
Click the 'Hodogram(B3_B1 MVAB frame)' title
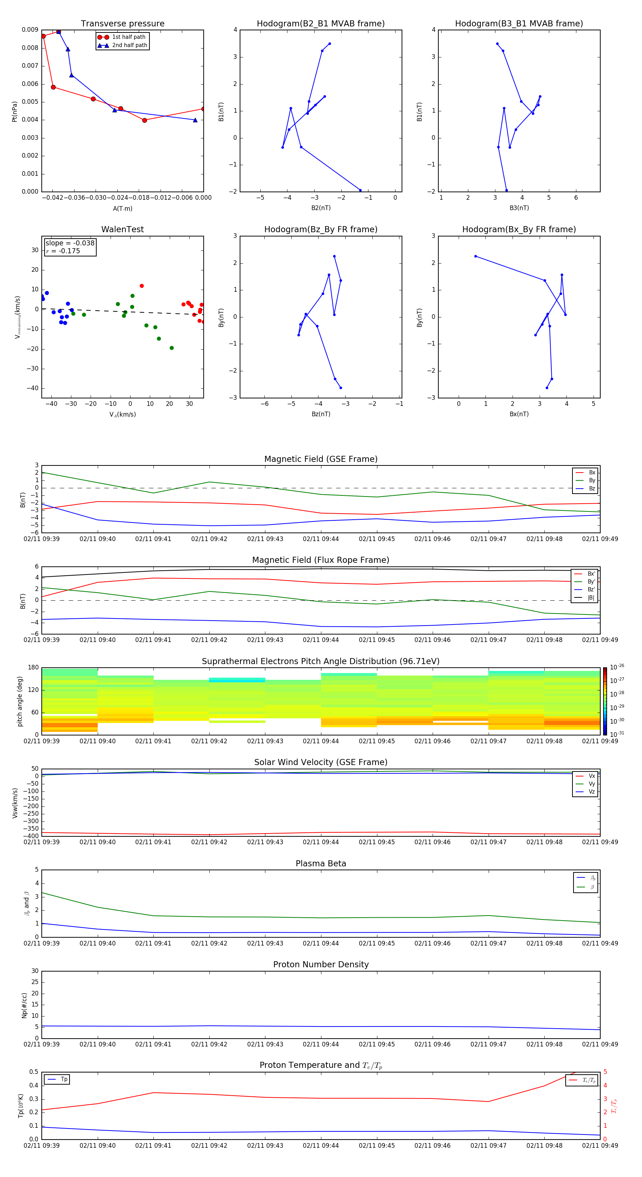click(x=519, y=24)
